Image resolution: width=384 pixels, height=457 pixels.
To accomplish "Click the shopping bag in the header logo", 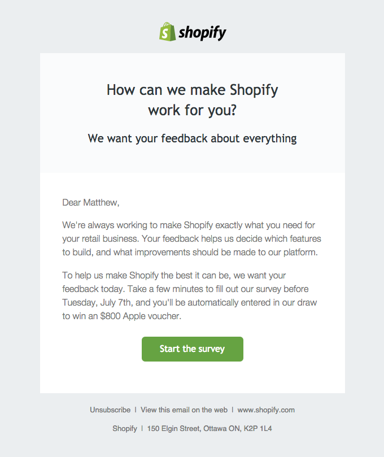I will point(166,33).
